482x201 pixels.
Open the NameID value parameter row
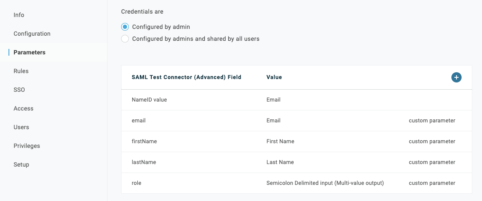point(297,100)
